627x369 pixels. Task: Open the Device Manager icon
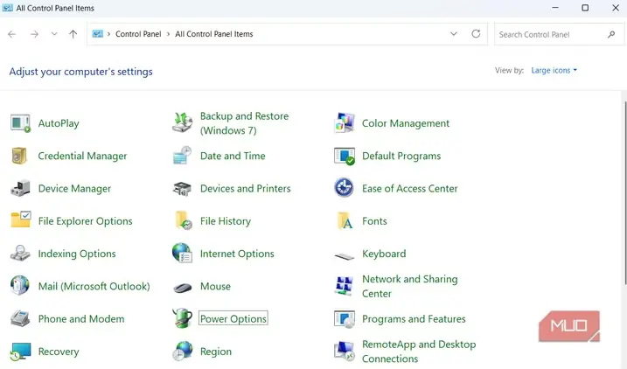20,188
